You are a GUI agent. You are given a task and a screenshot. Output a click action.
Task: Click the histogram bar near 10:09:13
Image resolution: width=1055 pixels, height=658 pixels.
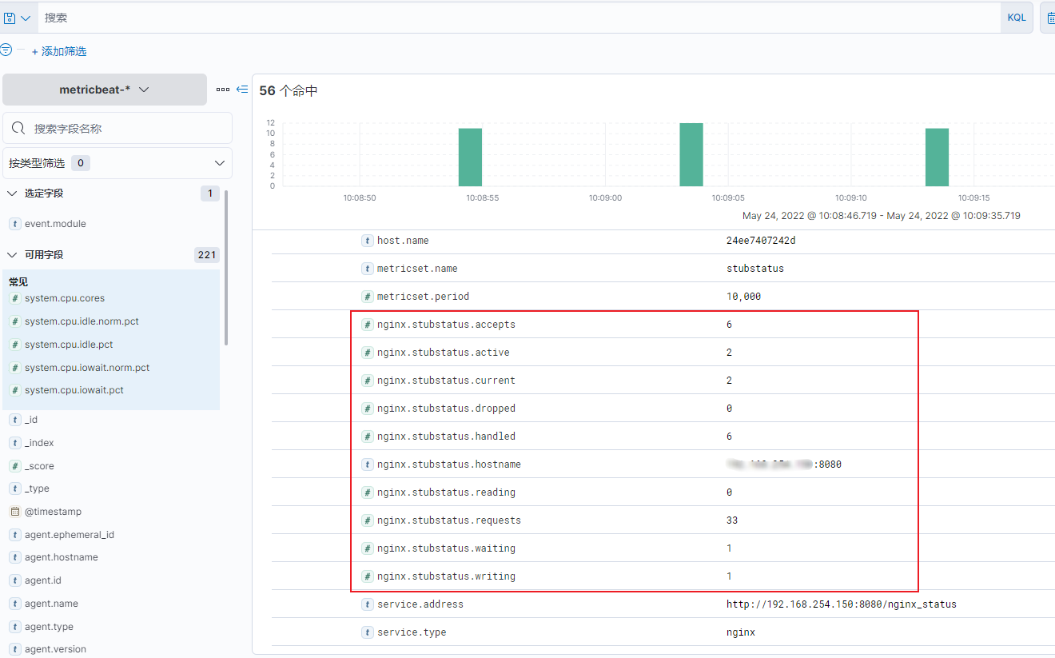tap(937, 157)
